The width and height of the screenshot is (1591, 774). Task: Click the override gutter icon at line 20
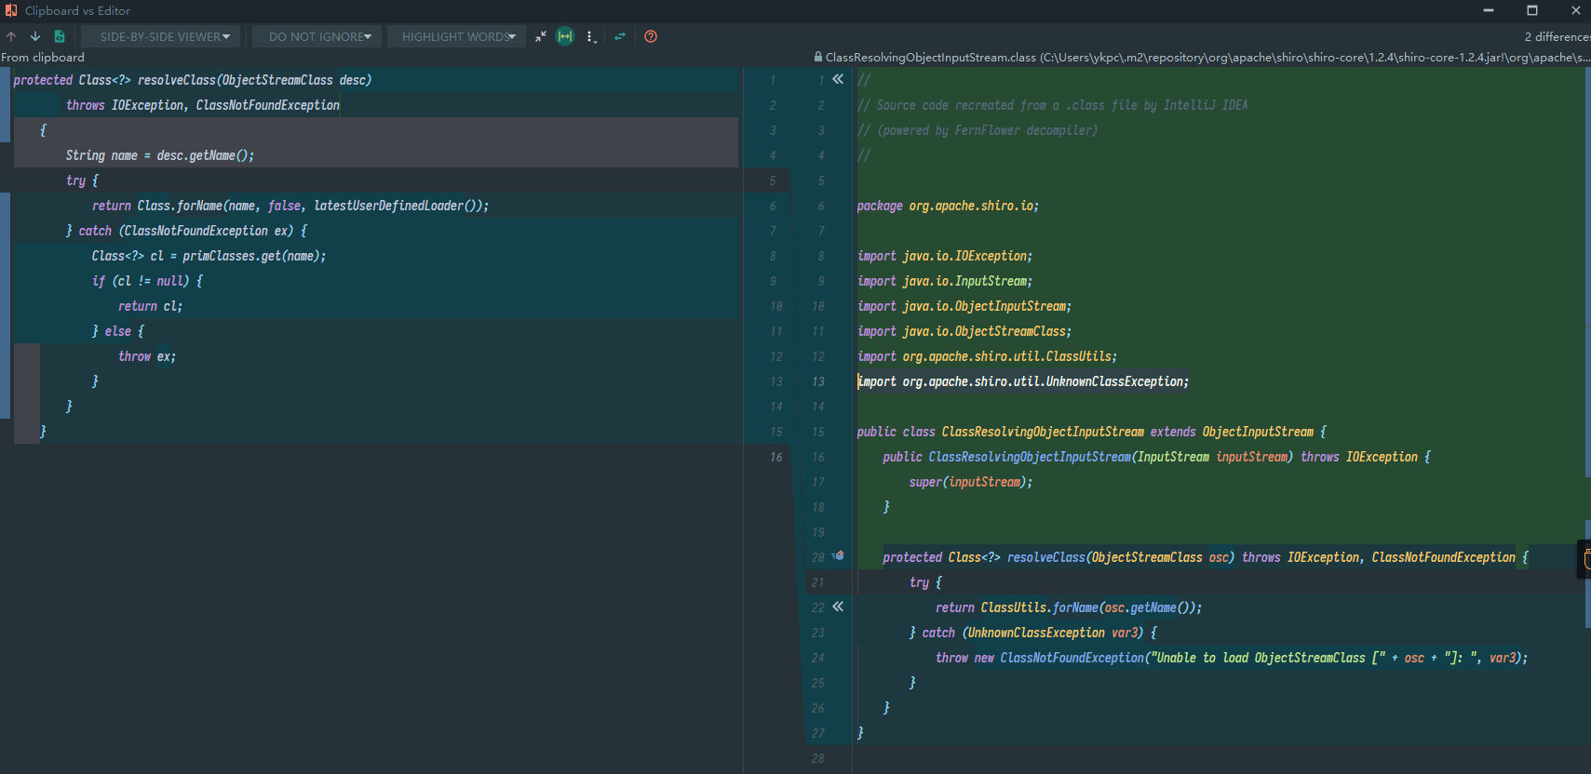click(x=838, y=556)
